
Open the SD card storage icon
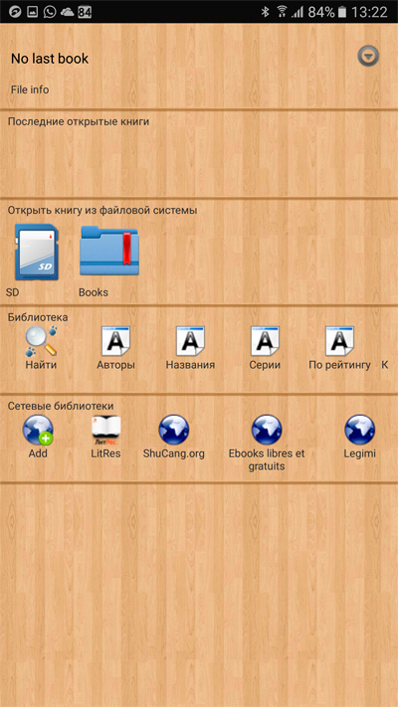tap(37, 252)
